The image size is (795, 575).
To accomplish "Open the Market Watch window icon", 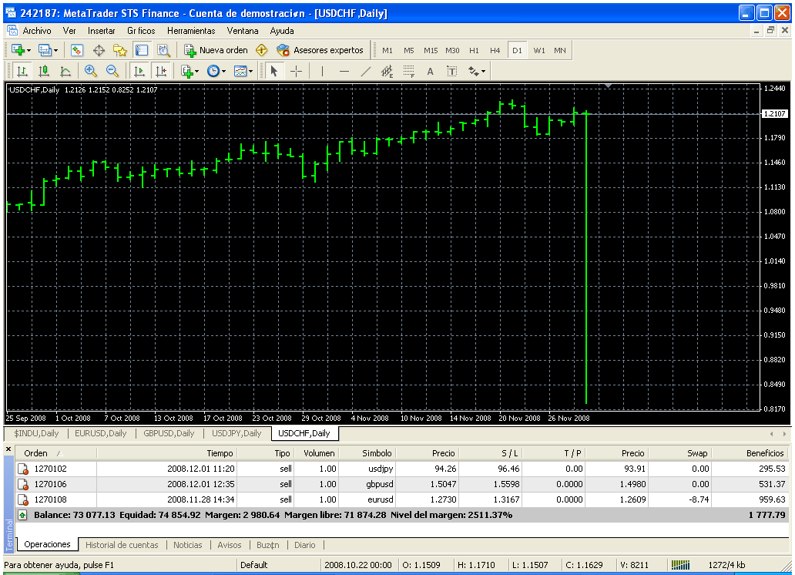I will (x=77, y=50).
